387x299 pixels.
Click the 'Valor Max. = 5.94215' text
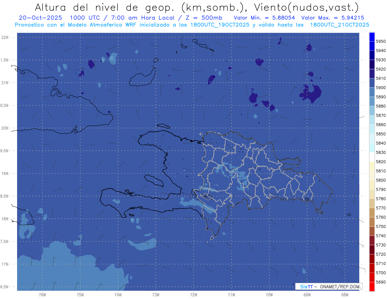tap(333, 18)
